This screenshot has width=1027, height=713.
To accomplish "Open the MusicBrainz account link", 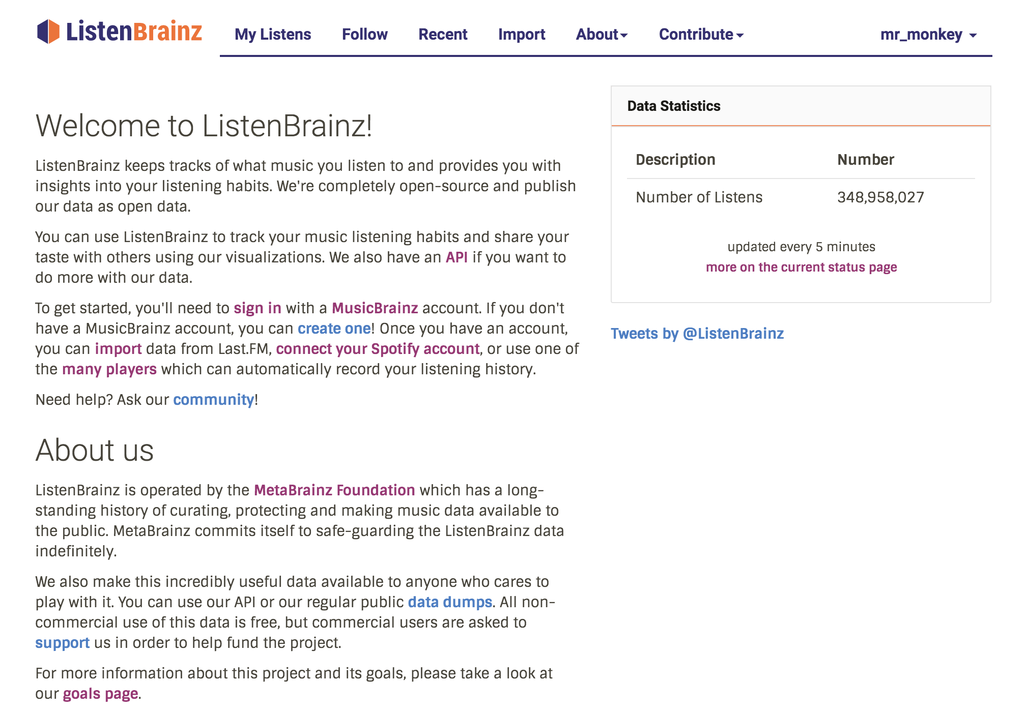I will coord(375,308).
